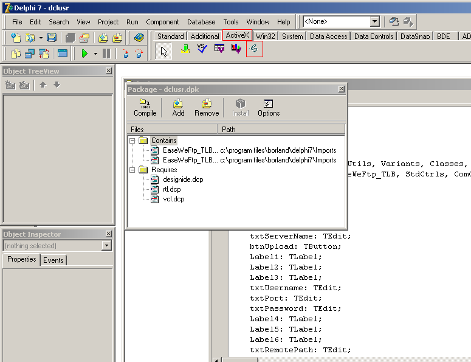Screen dimensions: 471x362
Task: Click the Save All toolbar icon
Action: (70, 38)
